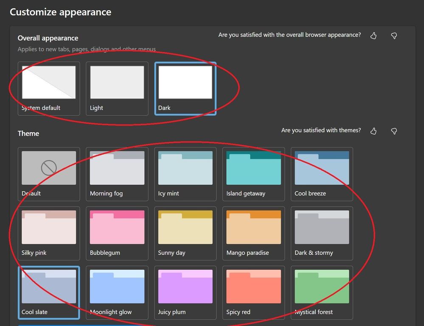This screenshot has width=424, height=326.
Task: Give thumbs up for themes satisfaction
Action: pyautogui.click(x=373, y=131)
